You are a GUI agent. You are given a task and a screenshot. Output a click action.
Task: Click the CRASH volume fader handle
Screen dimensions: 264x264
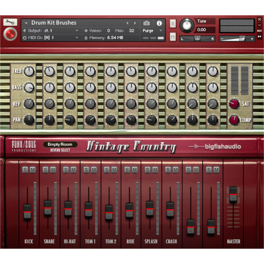(x=170, y=210)
